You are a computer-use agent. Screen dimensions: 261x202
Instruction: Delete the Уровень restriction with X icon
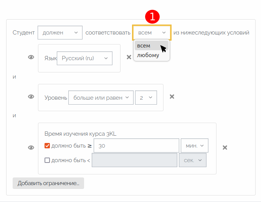pyautogui.click(x=172, y=97)
